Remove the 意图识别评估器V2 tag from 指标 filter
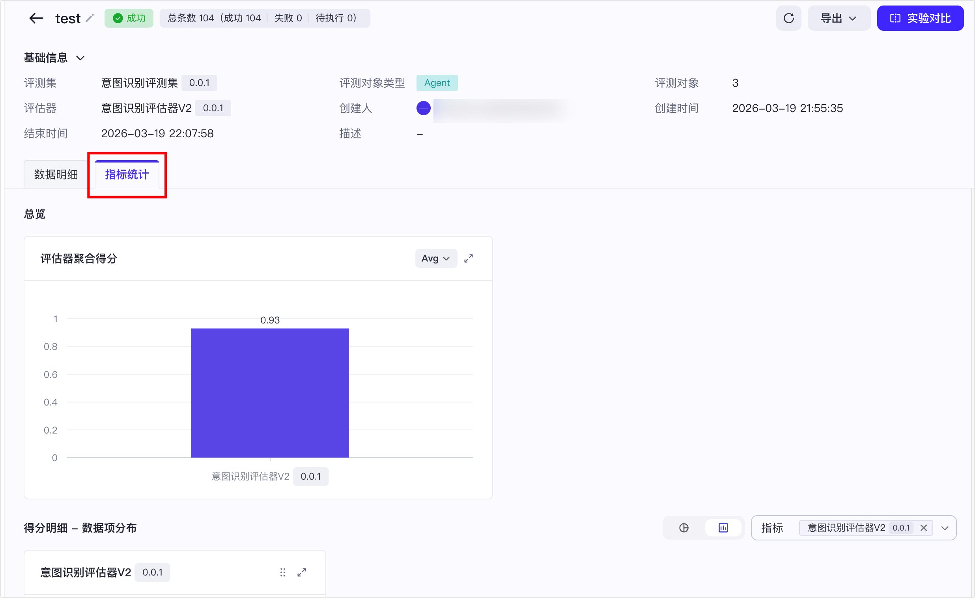Viewport: 975px width, 598px height. [x=924, y=527]
